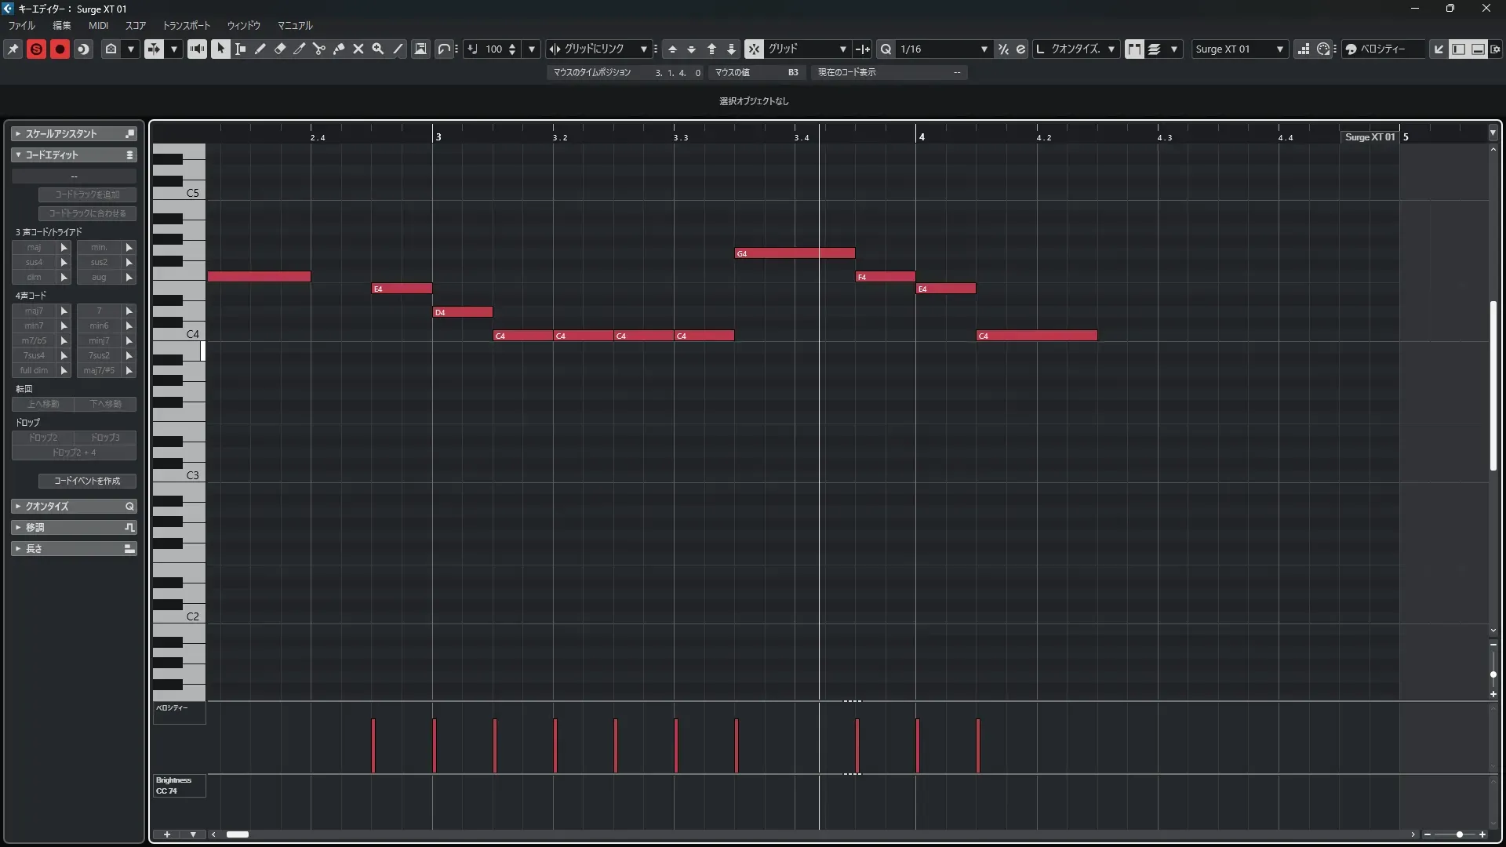Select the Glue tool
This screenshot has width=1506, height=847.
tap(339, 49)
